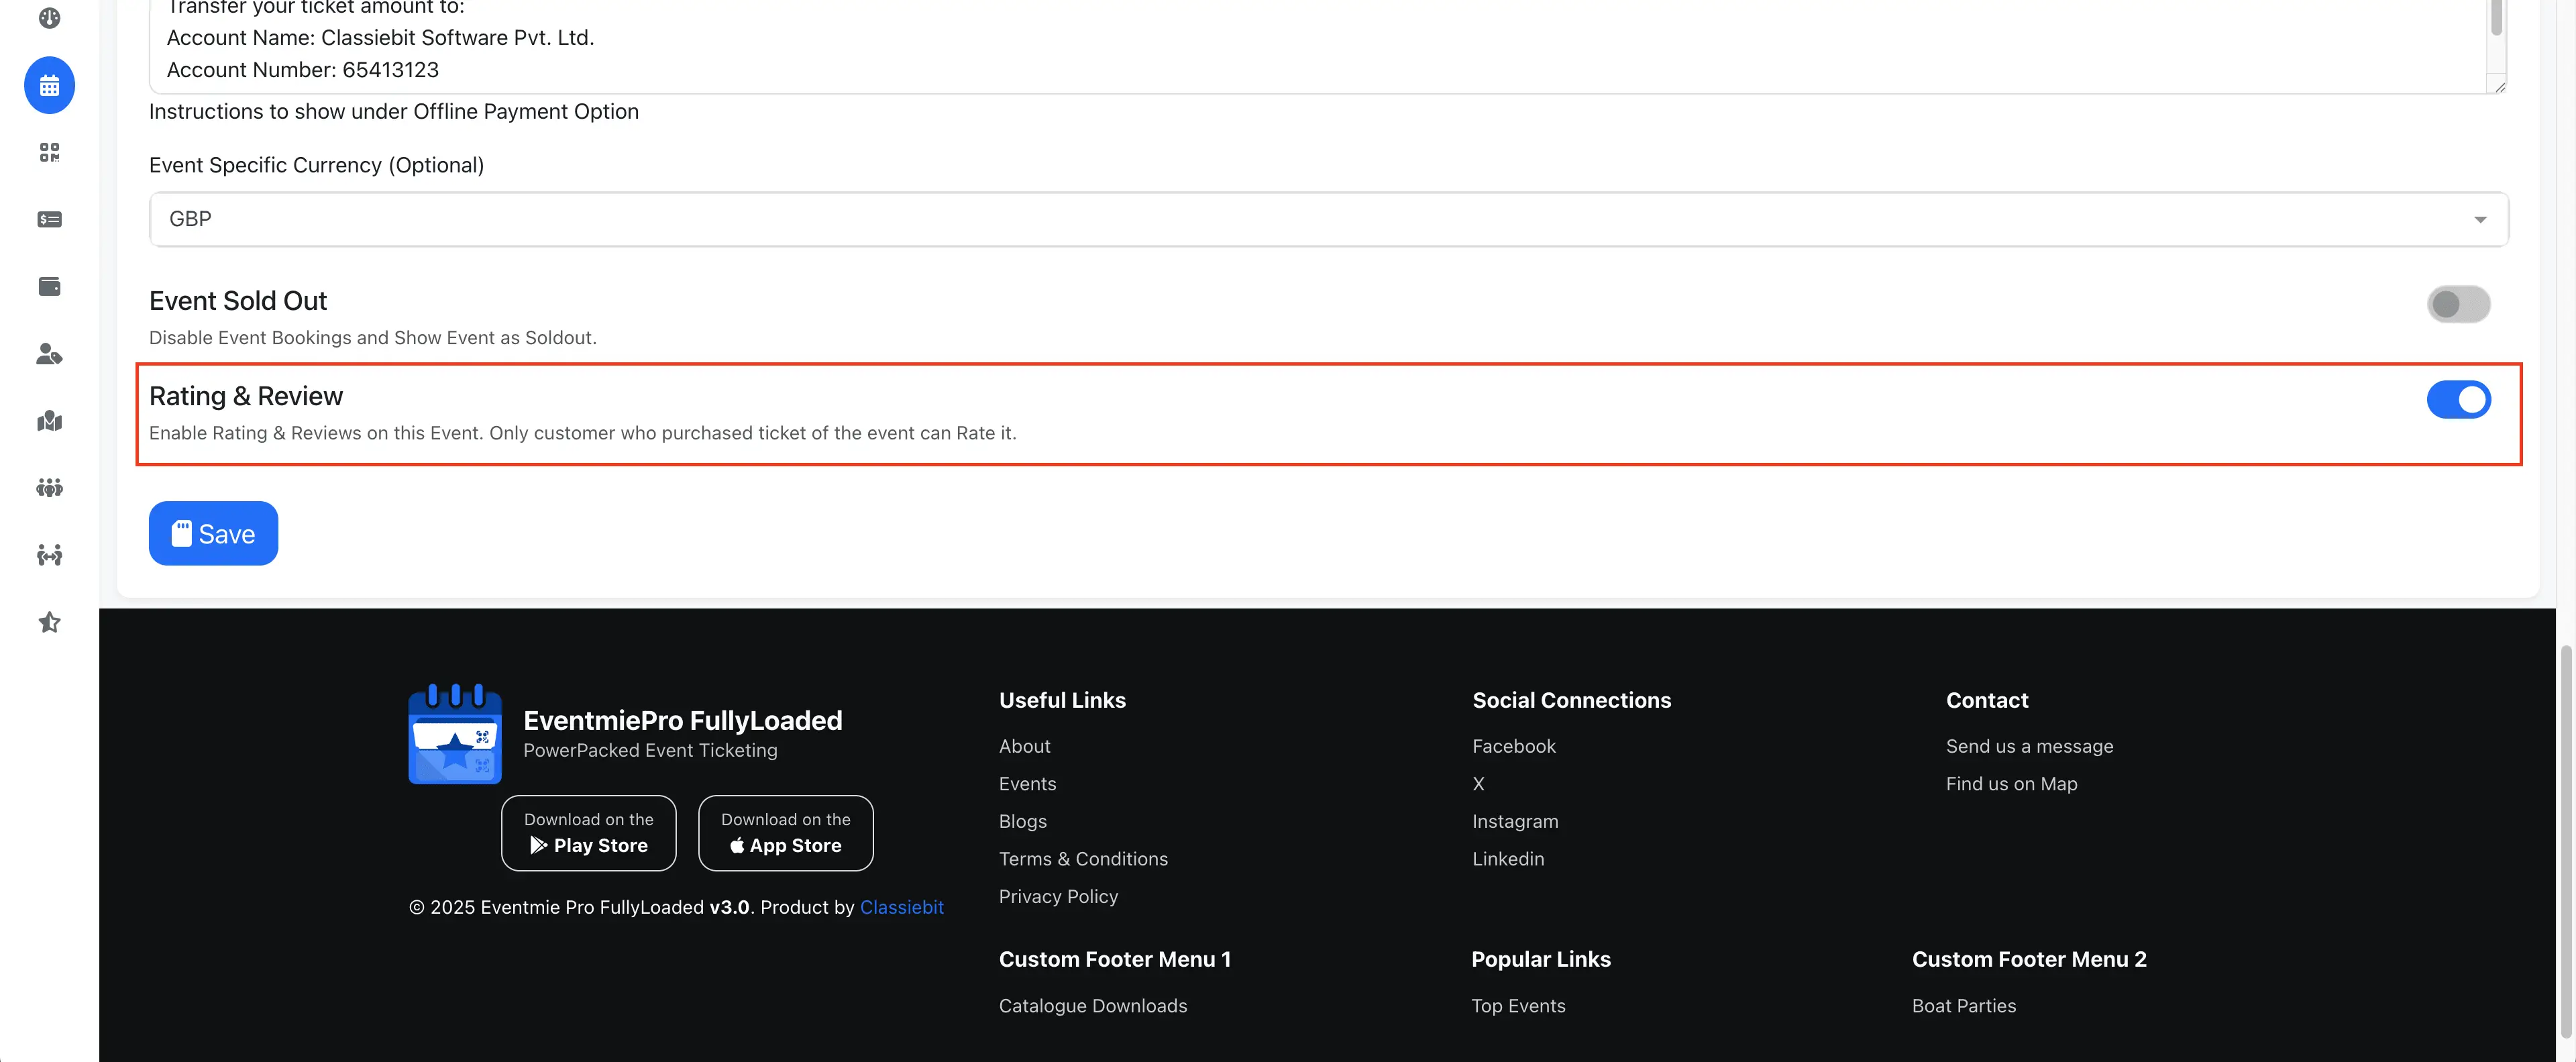
Task: Go to Catalogue Downloads footer menu item
Action: point(1092,1006)
